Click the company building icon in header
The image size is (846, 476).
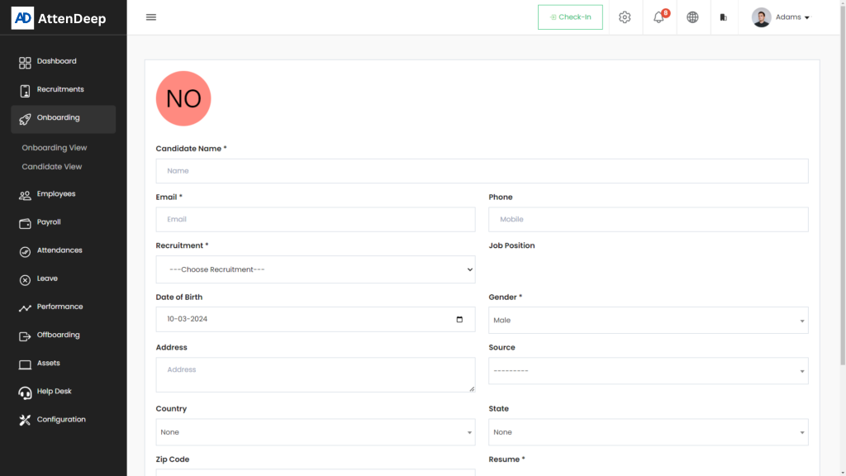click(x=724, y=17)
